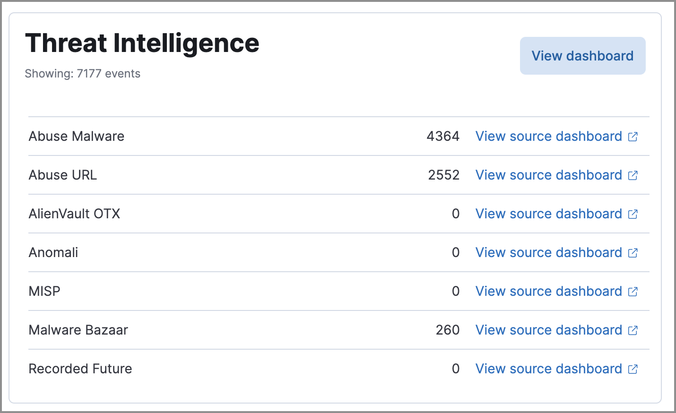This screenshot has width=676, height=413.
Task: Go to Recorded Future source dashboard link
Action: click(x=548, y=369)
